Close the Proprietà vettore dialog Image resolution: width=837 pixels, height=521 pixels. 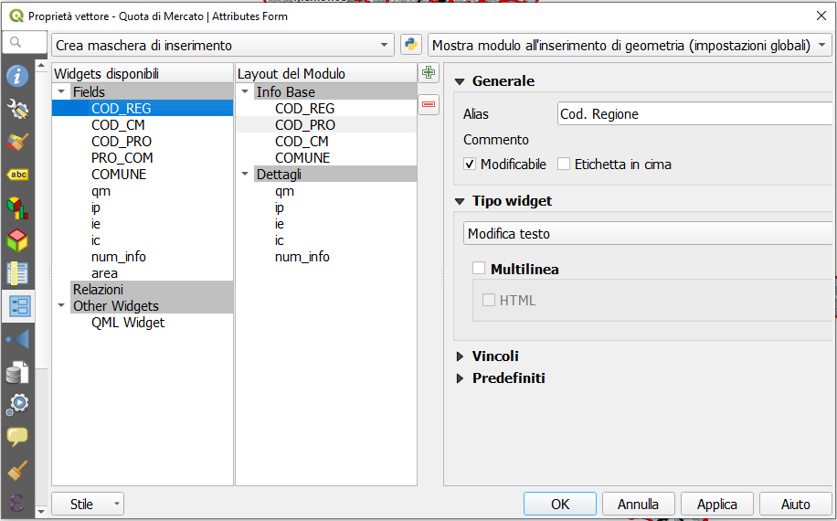point(821,16)
